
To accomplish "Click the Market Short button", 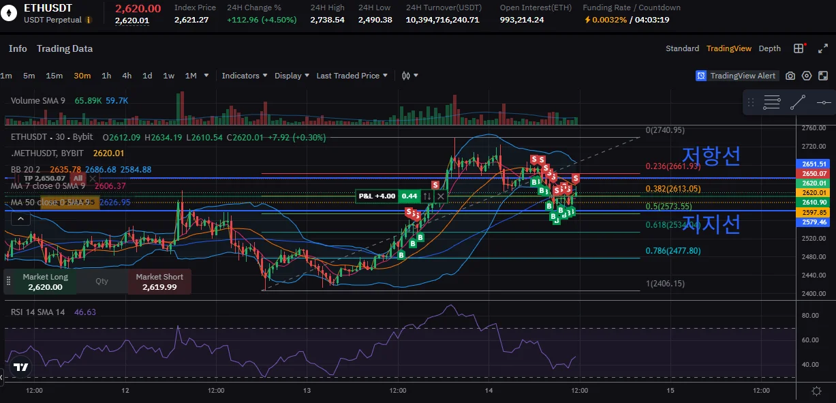I will click(159, 282).
